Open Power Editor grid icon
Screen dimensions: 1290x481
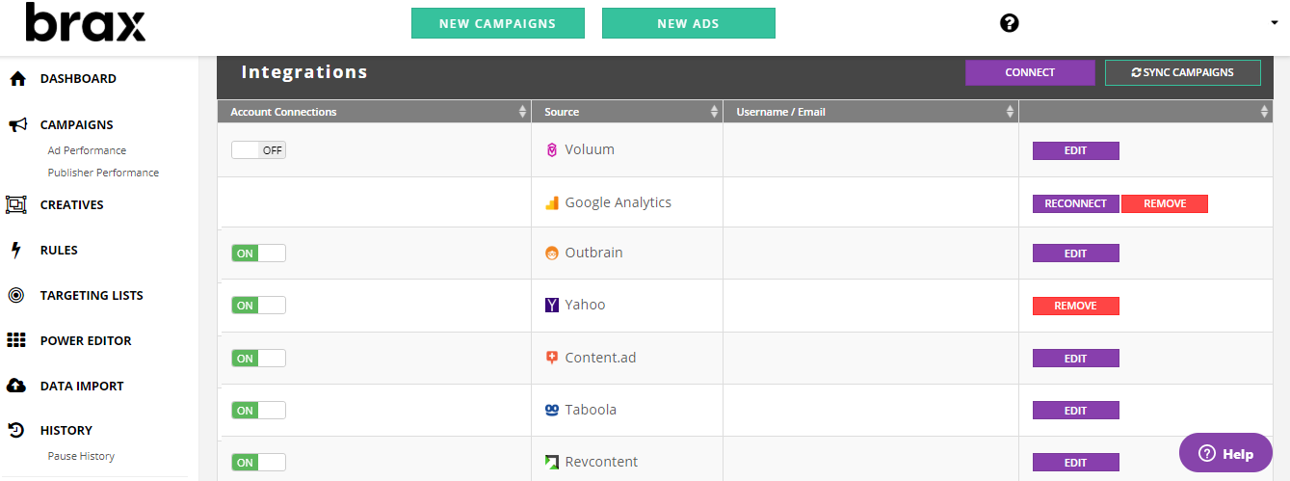(16, 340)
